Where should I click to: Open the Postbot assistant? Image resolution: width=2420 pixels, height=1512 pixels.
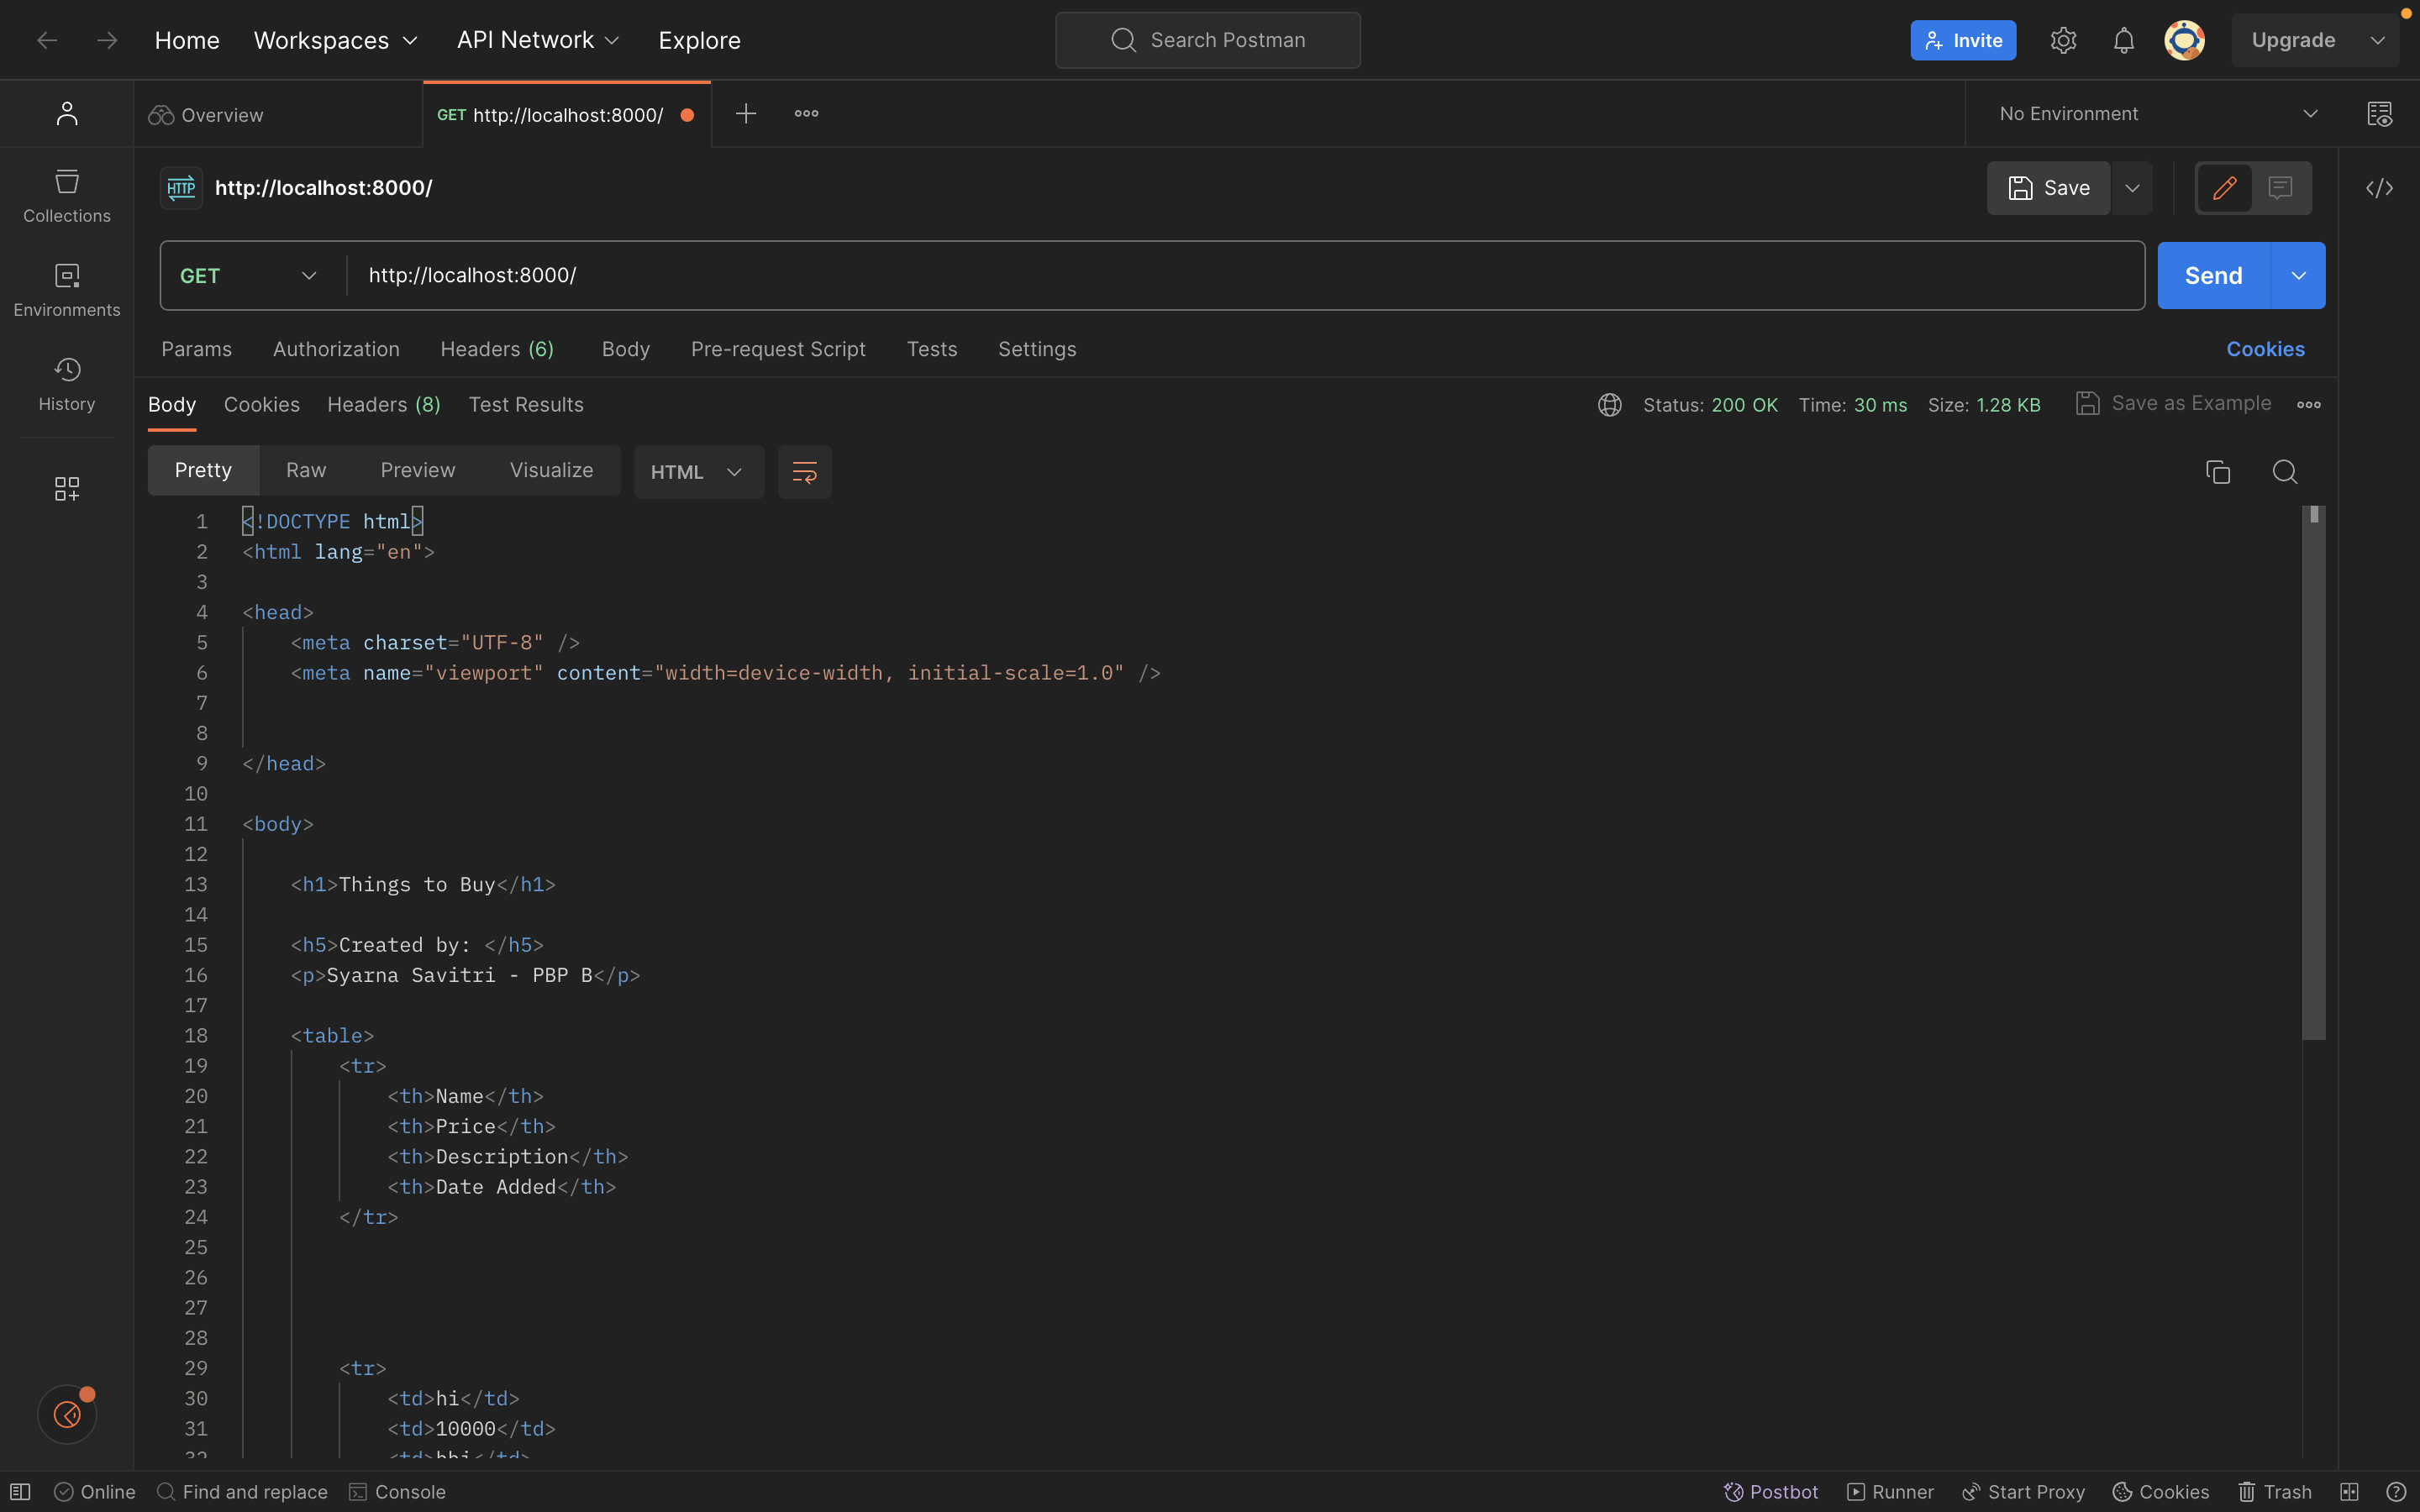tap(1770, 1491)
